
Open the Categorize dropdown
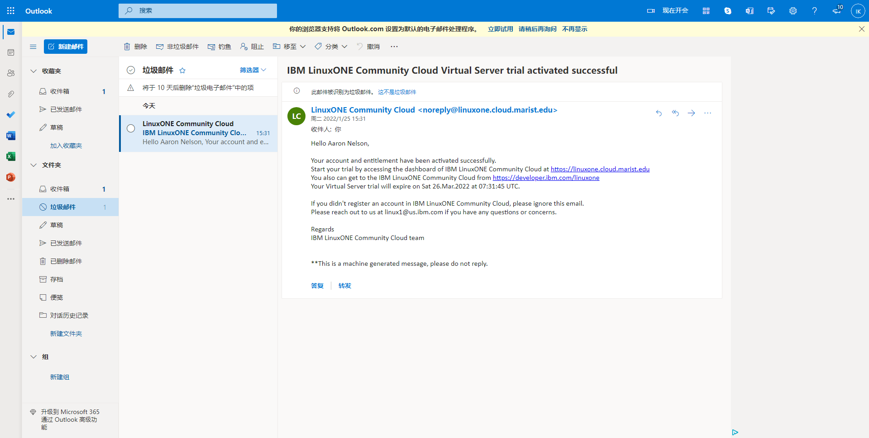coord(331,47)
